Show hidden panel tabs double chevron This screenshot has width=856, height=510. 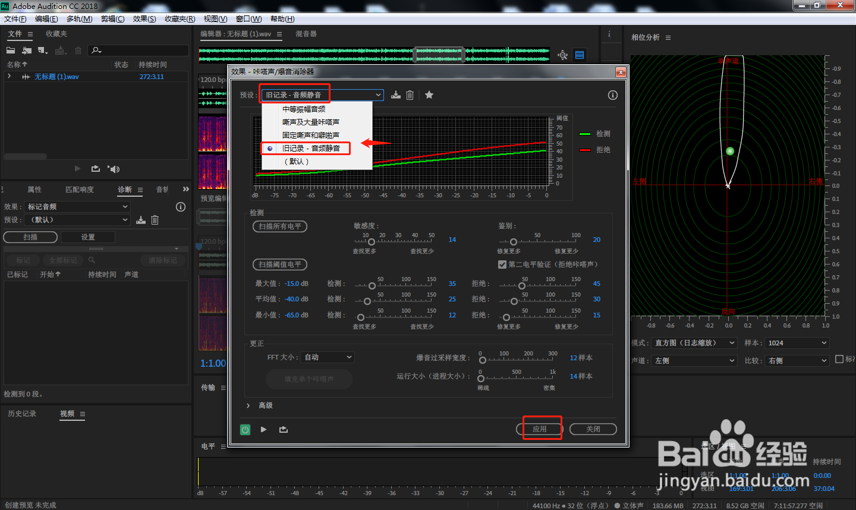[186, 189]
